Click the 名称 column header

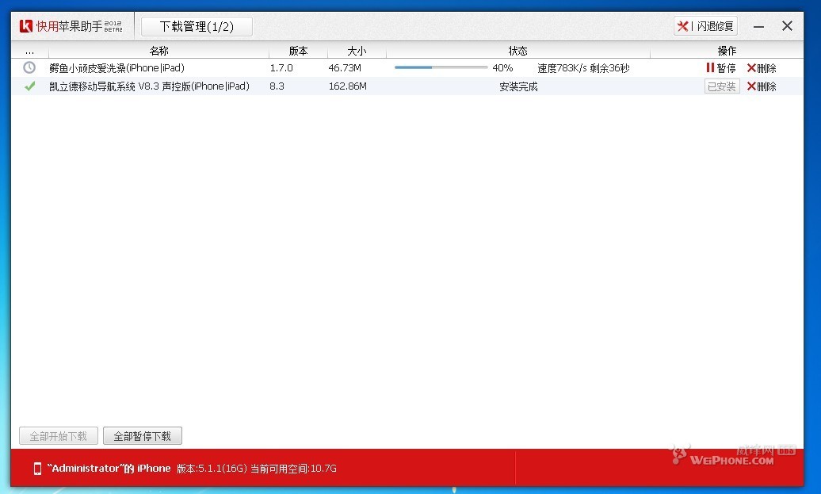pyautogui.click(x=158, y=51)
